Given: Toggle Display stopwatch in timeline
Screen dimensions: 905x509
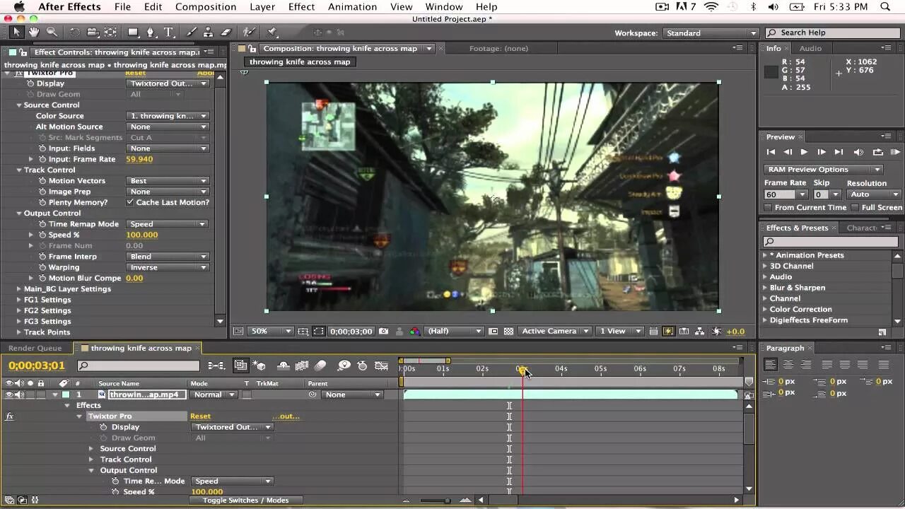Looking at the screenshot, I should 103,427.
